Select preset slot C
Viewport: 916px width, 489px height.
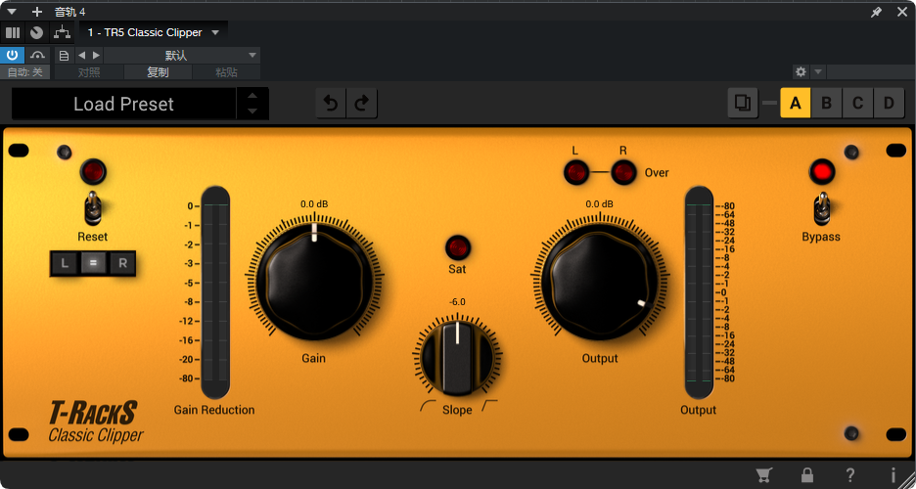(x=857, y=104)
